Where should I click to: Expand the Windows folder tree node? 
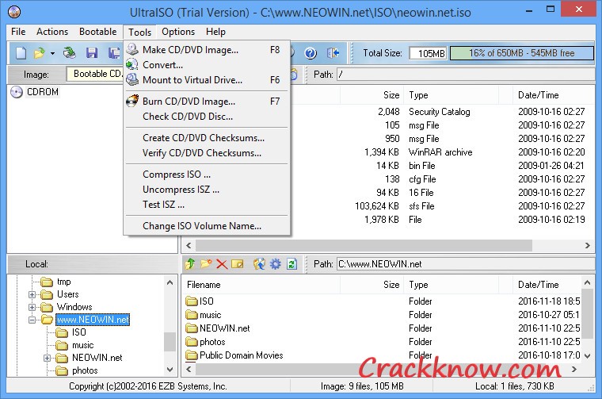click(x=32, y=308)
